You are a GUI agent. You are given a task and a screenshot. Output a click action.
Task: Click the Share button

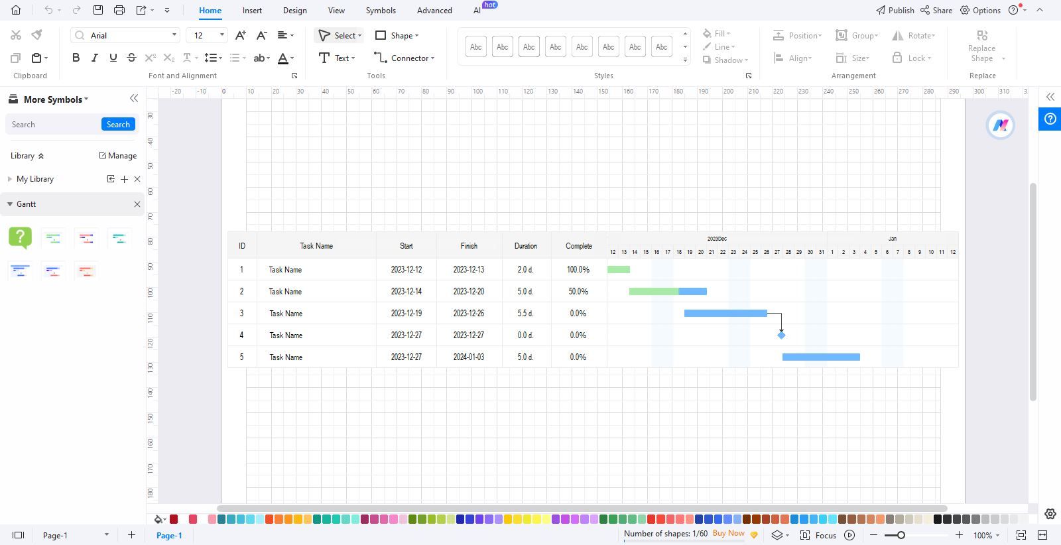coord(936,10)
